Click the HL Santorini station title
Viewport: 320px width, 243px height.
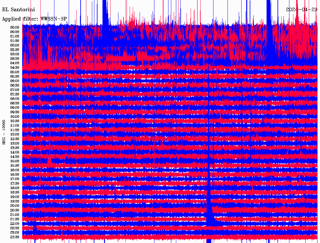[18, 10]
